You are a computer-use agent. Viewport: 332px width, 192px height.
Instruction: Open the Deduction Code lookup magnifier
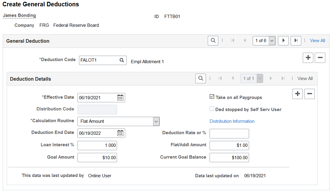(x=122, y=60)
